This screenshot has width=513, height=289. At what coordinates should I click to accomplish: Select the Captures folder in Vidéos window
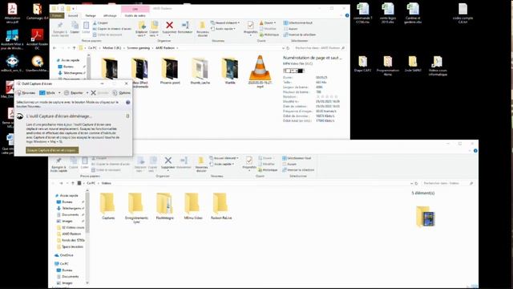108,206
